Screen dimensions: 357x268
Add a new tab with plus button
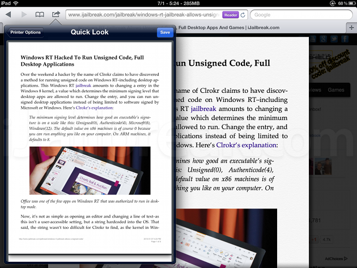coord(351,28)
